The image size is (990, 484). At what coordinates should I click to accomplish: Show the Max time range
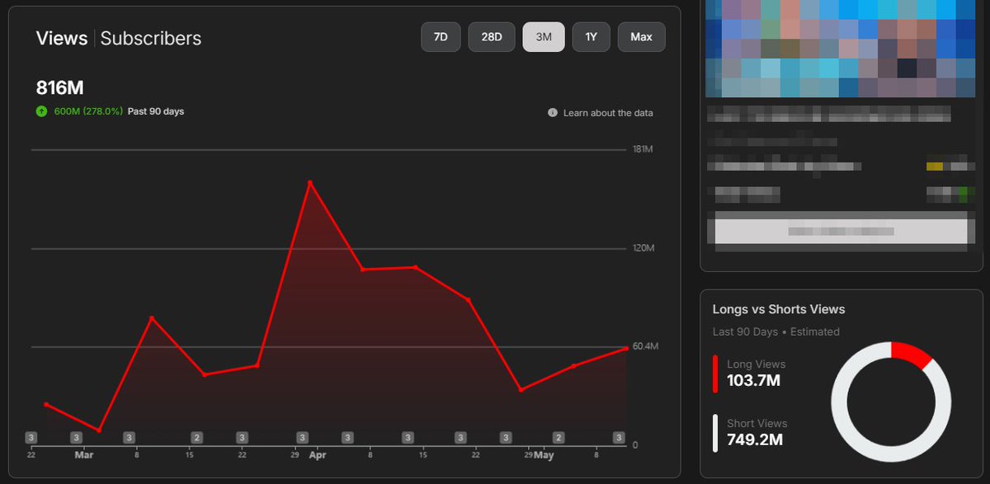click(x=641, y=37)
